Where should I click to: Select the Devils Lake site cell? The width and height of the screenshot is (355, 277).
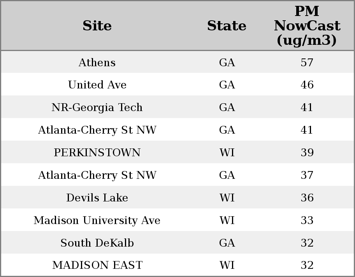tap(97, 198)
